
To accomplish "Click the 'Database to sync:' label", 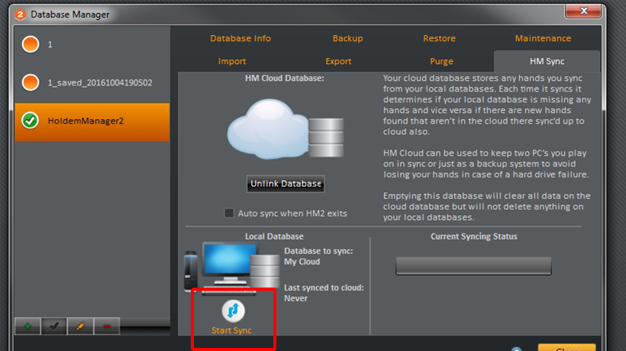I will [x=318, y=251].
